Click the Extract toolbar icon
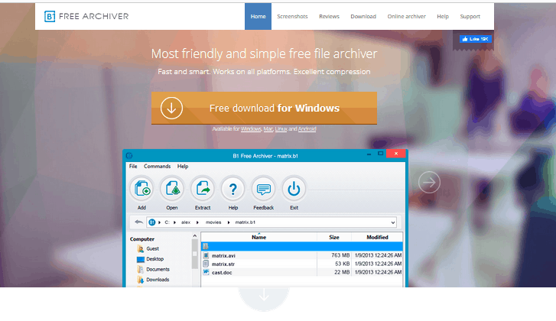This screenshot has height=321, width=556. [x=203, y=188]
